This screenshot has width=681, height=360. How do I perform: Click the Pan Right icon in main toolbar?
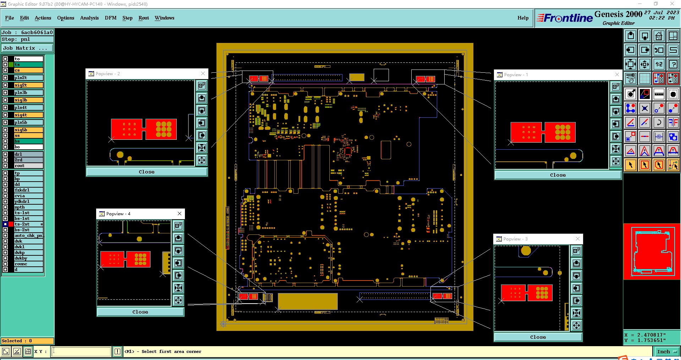pyautogui.click(x=645, y=50)
